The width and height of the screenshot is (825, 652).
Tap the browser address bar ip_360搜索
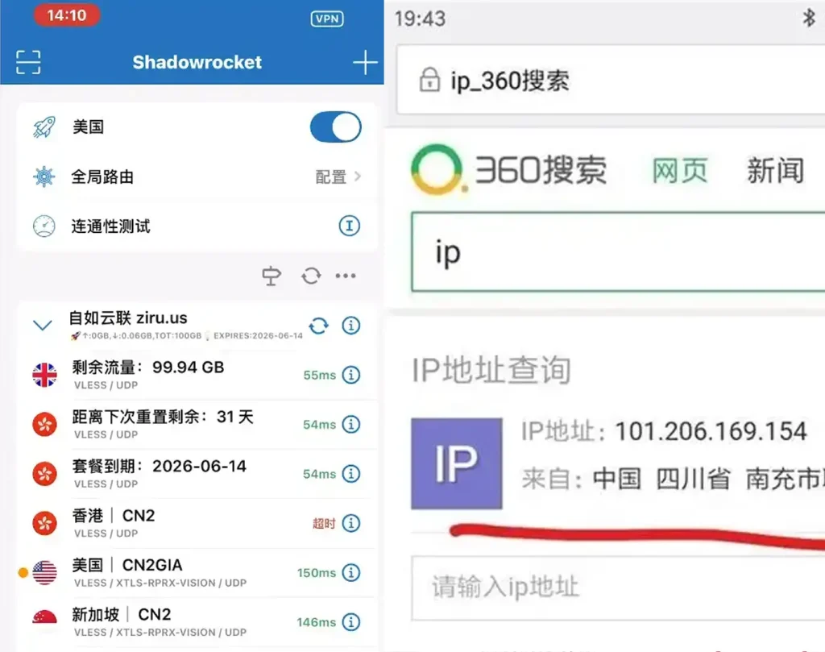(x=611, y=80)
